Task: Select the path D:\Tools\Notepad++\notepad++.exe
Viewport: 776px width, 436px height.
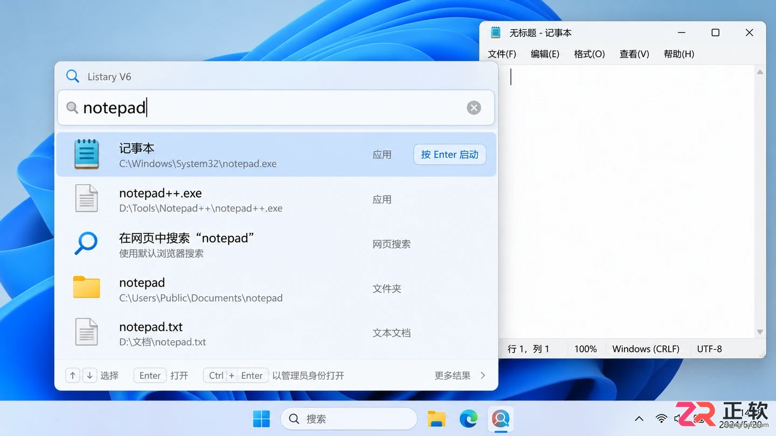Action: (x=200, y=208)
